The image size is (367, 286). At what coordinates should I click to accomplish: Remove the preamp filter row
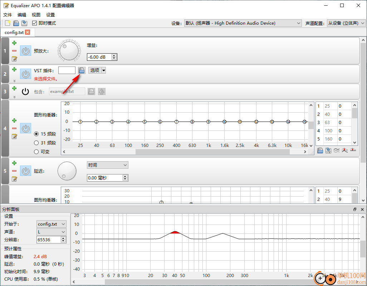[x=14, y=51]
